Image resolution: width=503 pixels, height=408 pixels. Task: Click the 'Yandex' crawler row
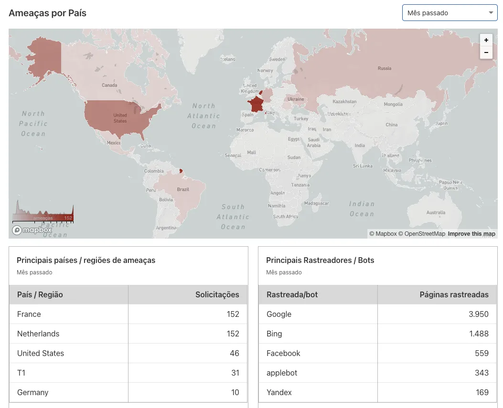tap(377, 392)
